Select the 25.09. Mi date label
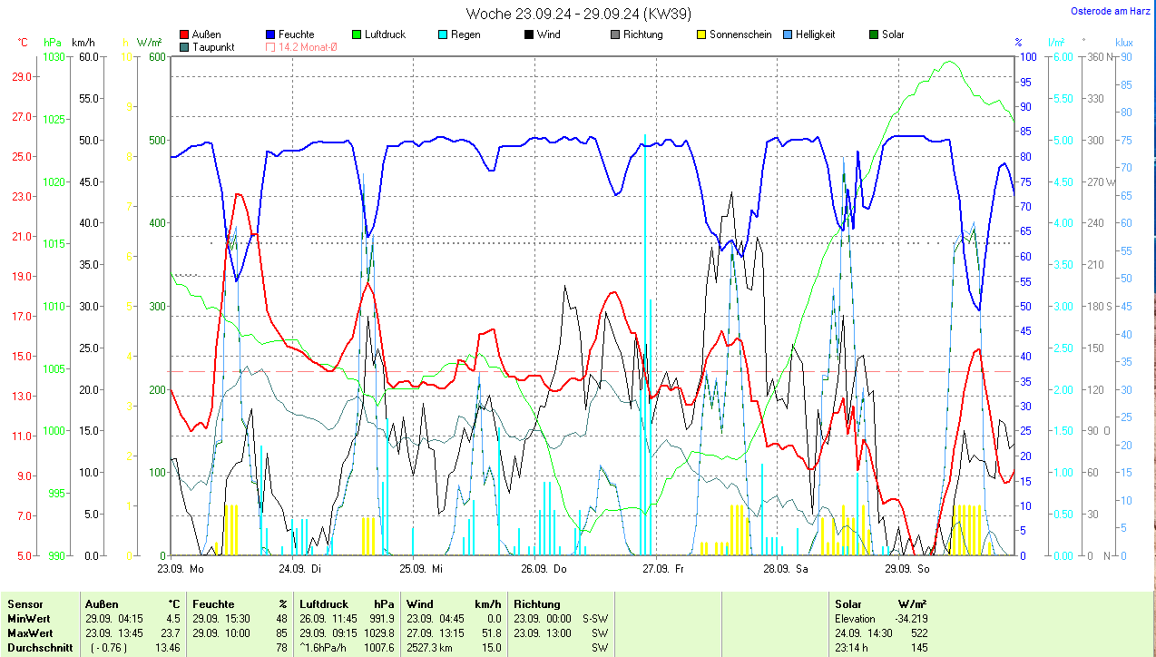This screenshot has height=657, width=1156. [x=421, y=569]
